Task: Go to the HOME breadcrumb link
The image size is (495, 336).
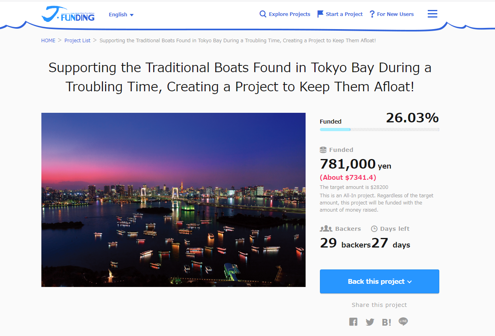Action: 48,41
